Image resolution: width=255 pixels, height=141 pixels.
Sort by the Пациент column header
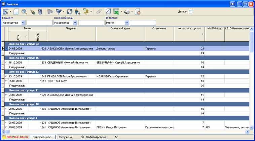(71, 34)
